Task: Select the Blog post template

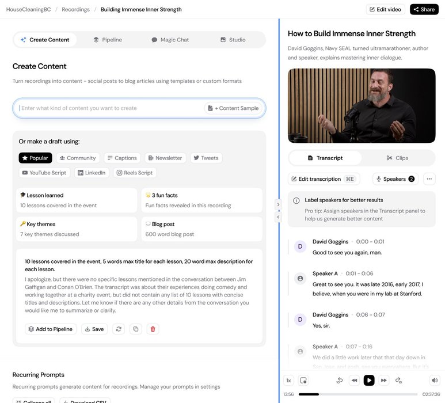Action: 202,229
